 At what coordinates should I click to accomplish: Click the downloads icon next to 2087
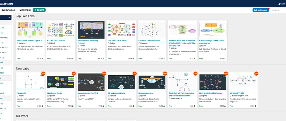point(256,106)
